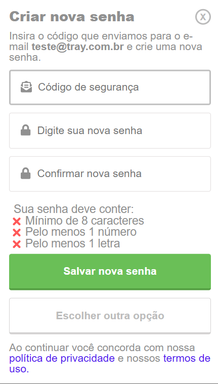This screenshot has width=218, height=384.
Task: Click the red X beside Mínimo de 8 caracteres
Action: click(17, 222)
